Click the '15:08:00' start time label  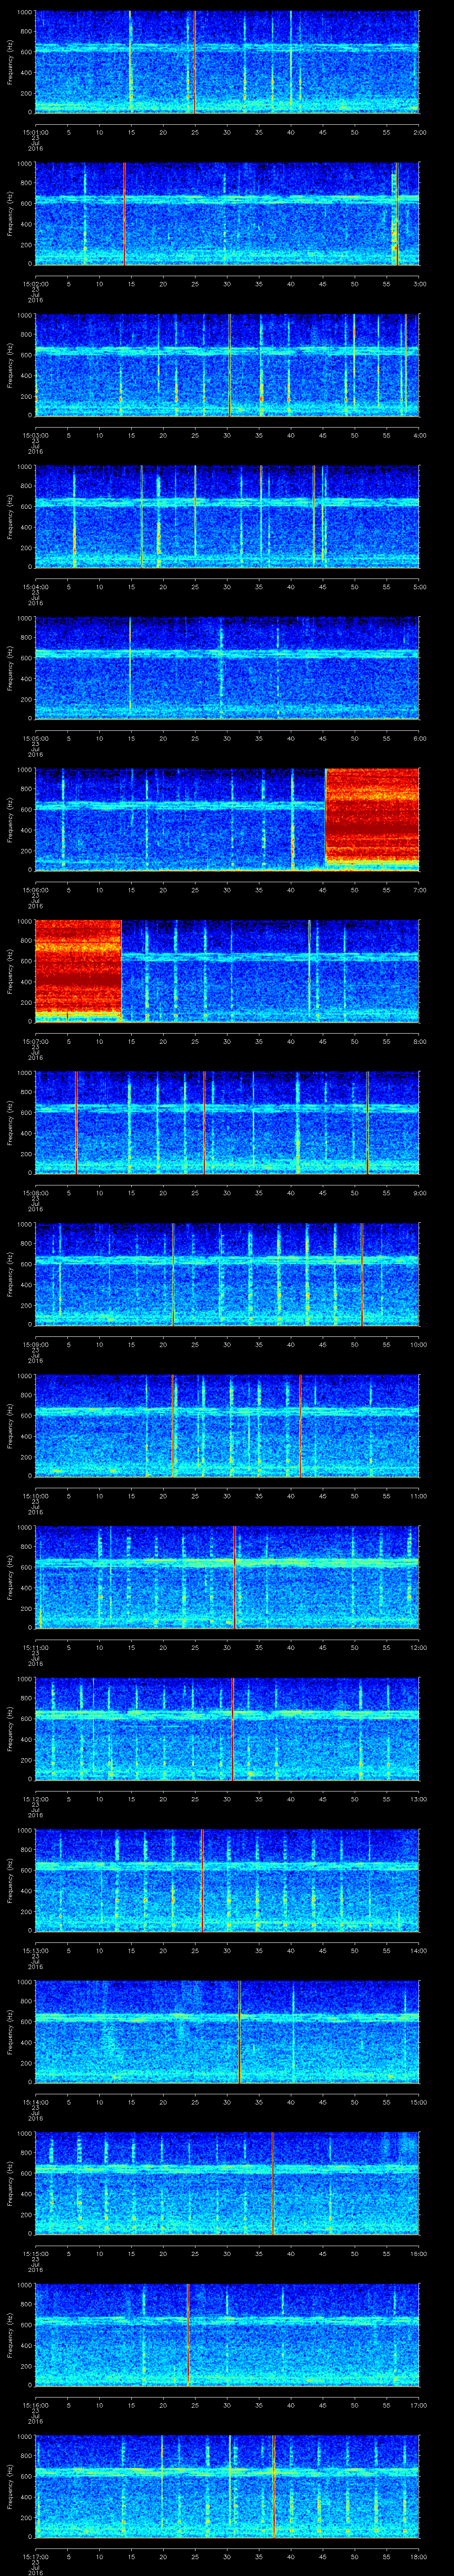click(35, 1193)
